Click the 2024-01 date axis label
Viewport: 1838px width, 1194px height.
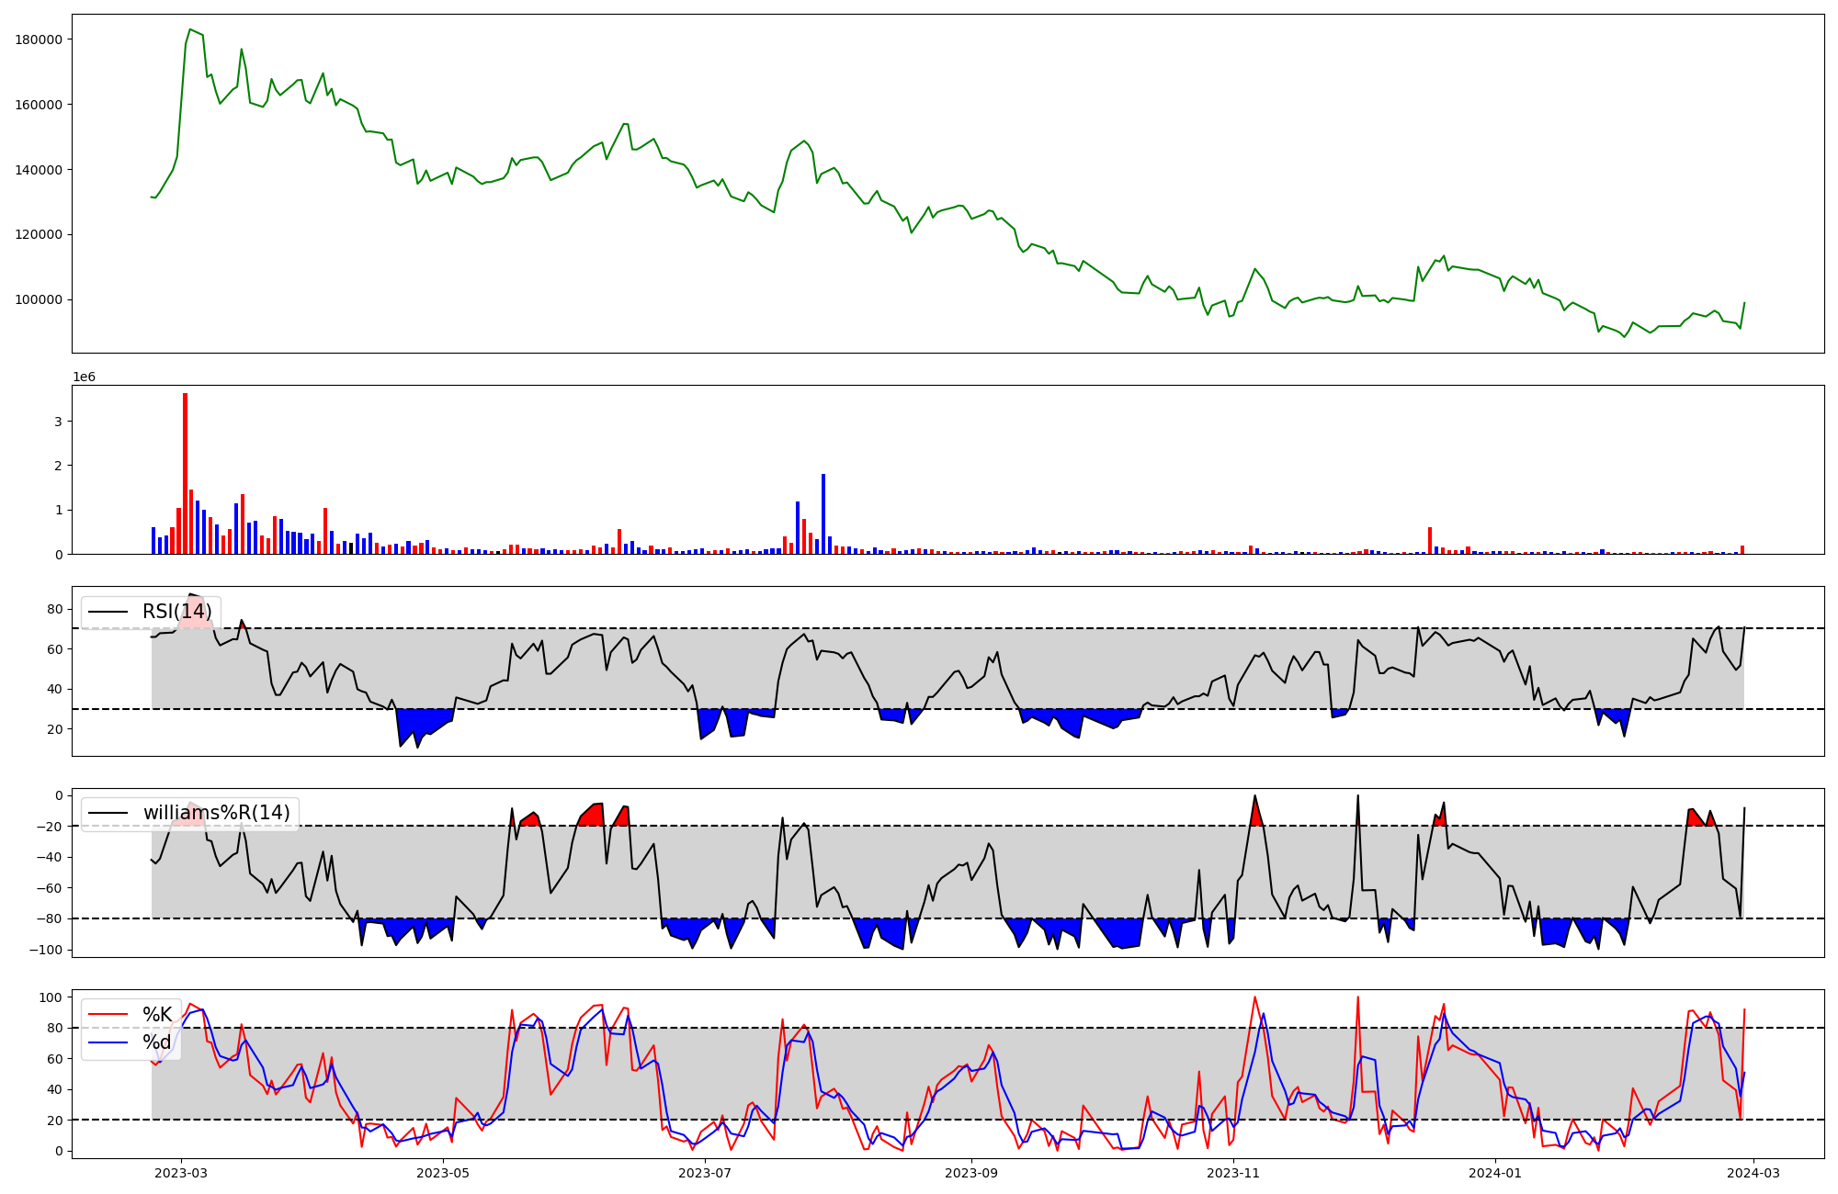pos(1495,1172)
